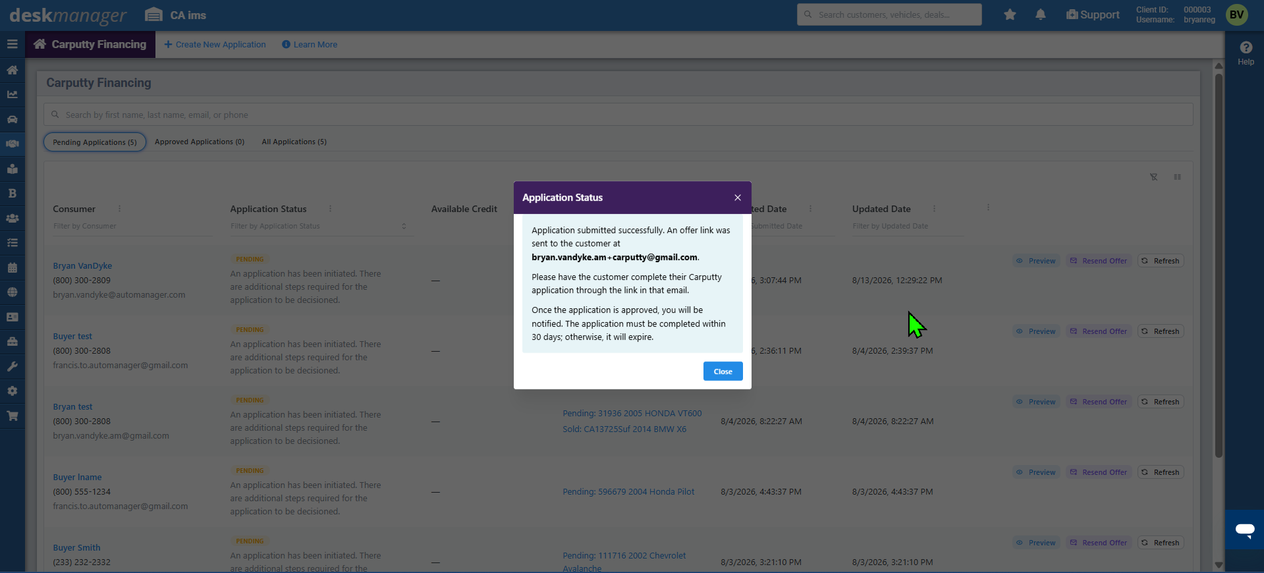Open Bryan VanDyke consumer link

[x=82, y=266]
